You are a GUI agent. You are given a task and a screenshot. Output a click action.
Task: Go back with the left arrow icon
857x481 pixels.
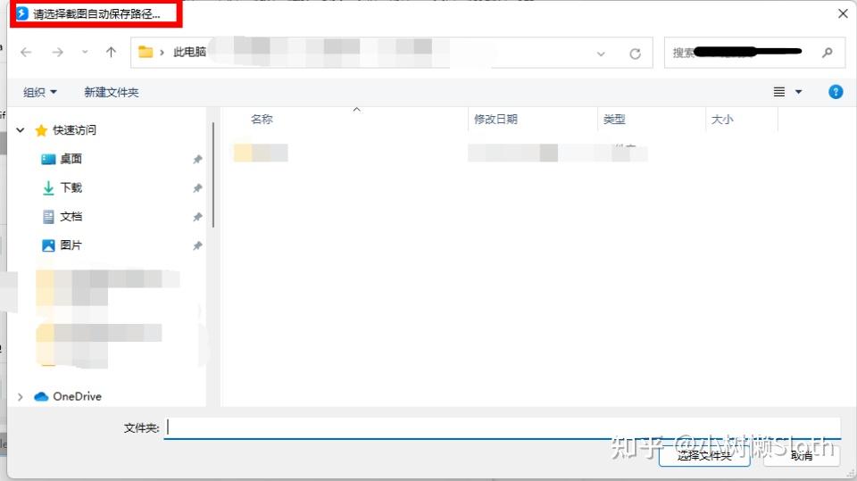(26, 53)
